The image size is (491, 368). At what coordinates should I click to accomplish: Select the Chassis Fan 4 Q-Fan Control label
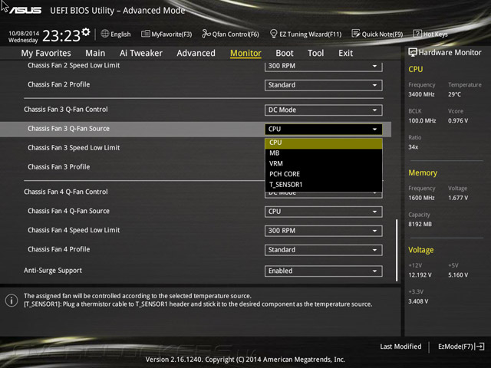(66, 192)
